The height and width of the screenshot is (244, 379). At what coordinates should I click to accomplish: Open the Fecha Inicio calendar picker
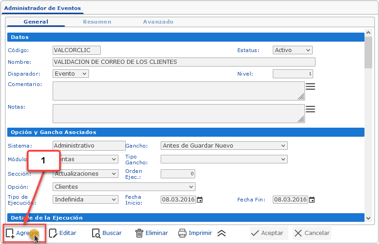tap(200, 200)
